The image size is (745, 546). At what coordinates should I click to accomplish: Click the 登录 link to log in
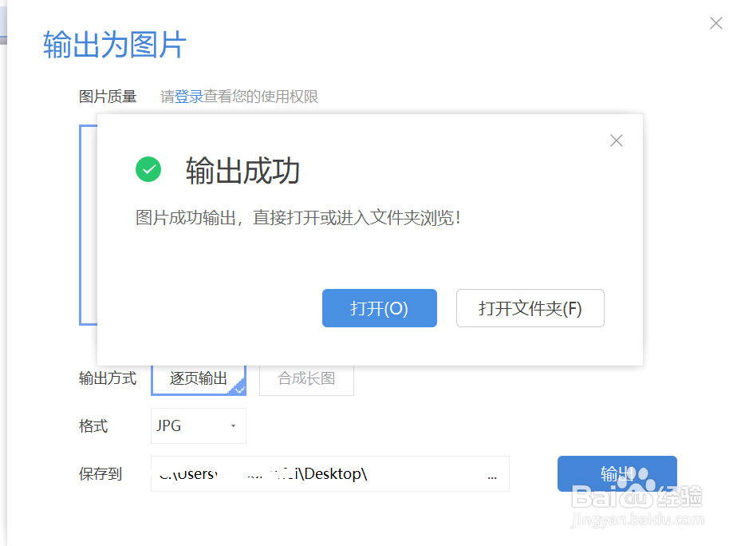pyautogui.click(x=183, y=96)
